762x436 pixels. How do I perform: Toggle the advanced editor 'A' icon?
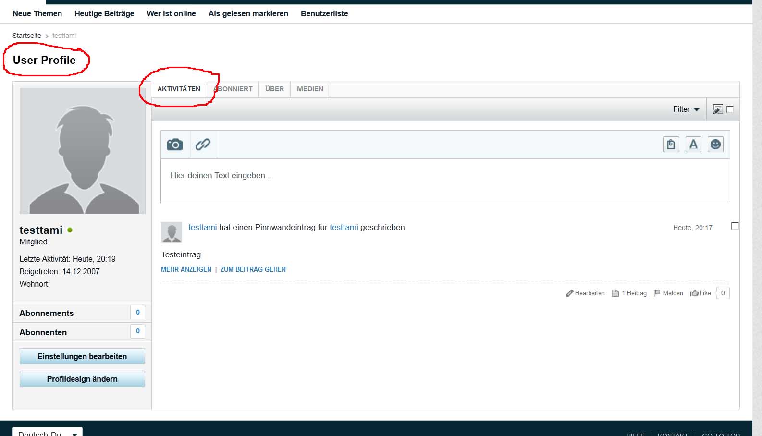click(693, 145)
